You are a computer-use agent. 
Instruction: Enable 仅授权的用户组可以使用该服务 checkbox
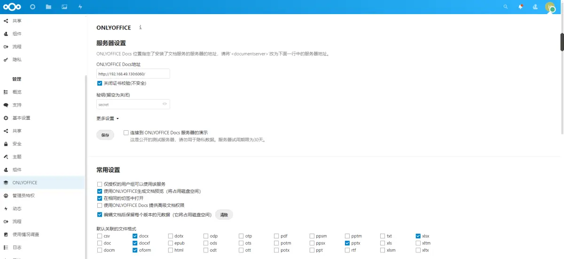pyautogui.click(x=100, y=184)
